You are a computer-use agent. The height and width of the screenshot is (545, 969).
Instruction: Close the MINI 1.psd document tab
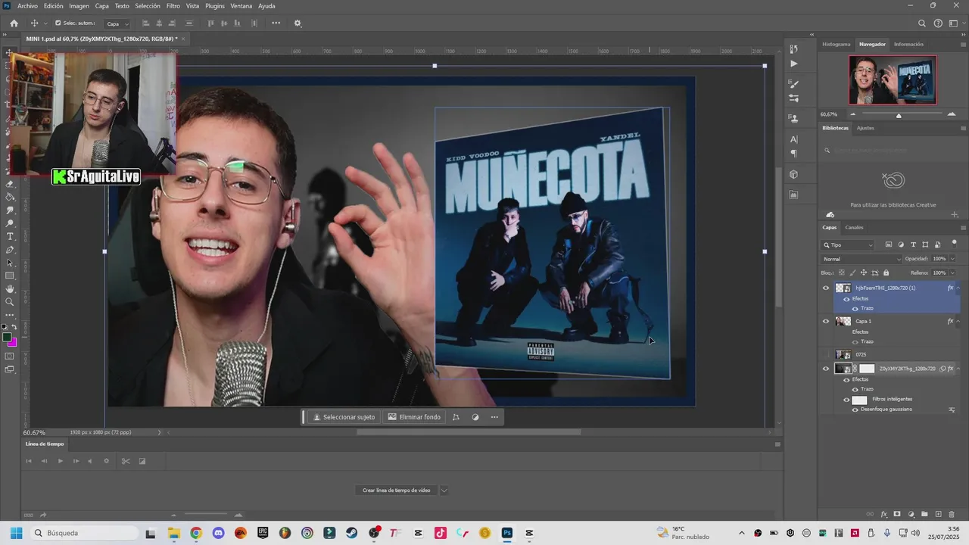pos(183,39)
